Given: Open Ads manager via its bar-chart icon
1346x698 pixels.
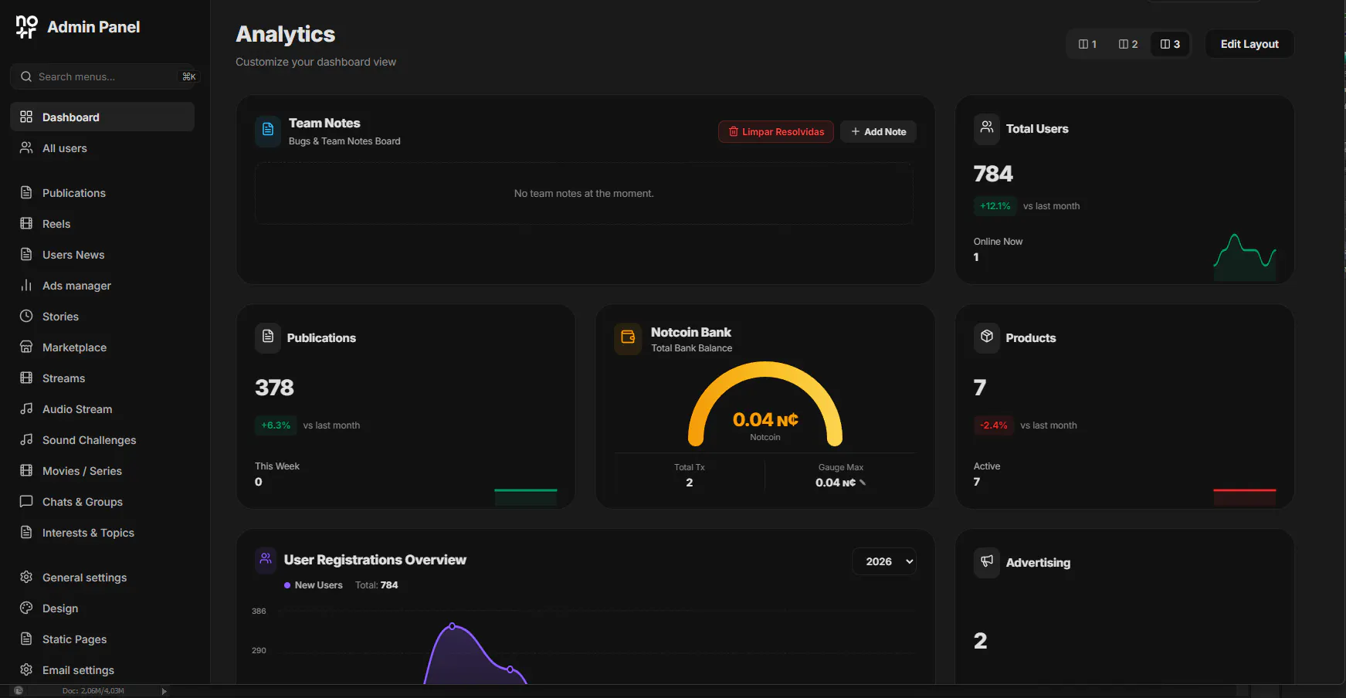Looking at the screenshot, I should 26,286.
